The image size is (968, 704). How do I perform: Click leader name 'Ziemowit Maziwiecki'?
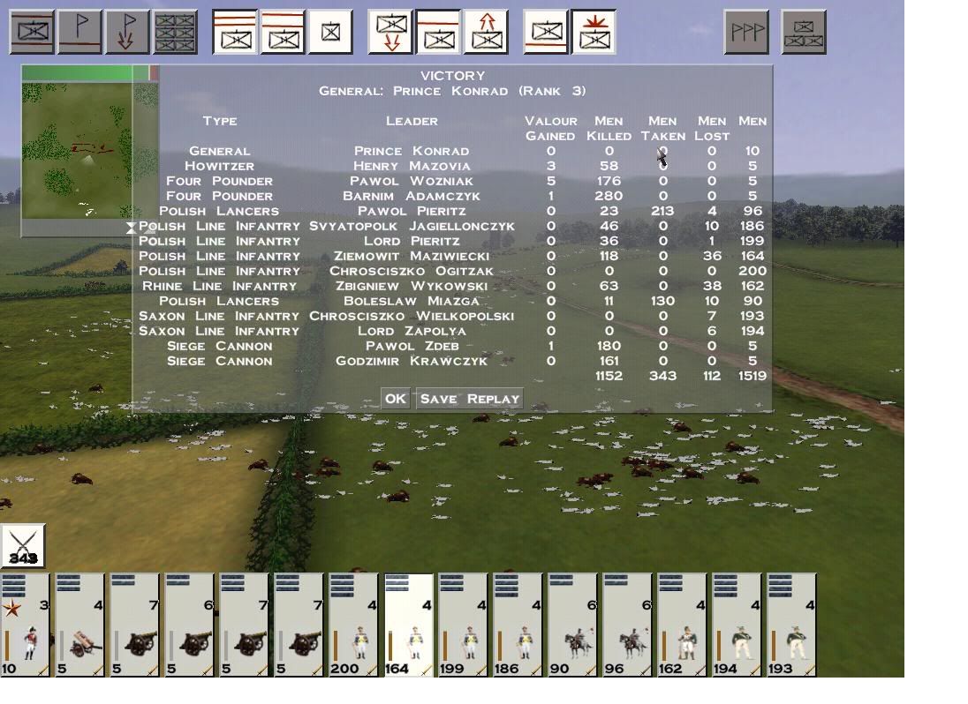coord(412,256)
